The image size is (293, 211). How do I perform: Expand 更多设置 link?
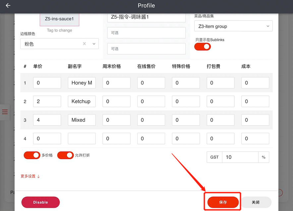(30, 176)
